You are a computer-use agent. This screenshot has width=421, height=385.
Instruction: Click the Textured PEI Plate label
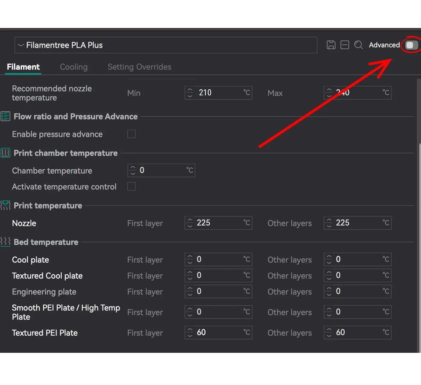(x=45, y=333)
